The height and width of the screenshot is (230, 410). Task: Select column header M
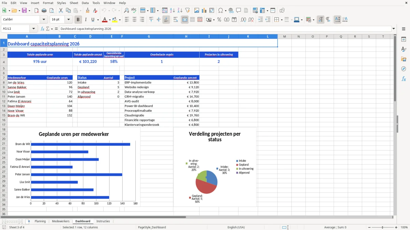284,36
